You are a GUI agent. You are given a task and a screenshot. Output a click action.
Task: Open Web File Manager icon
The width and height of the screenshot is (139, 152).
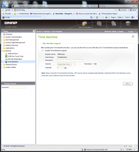(x=85, y=25)
